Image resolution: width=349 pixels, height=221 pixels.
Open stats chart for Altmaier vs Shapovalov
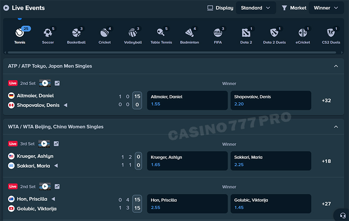57,83
